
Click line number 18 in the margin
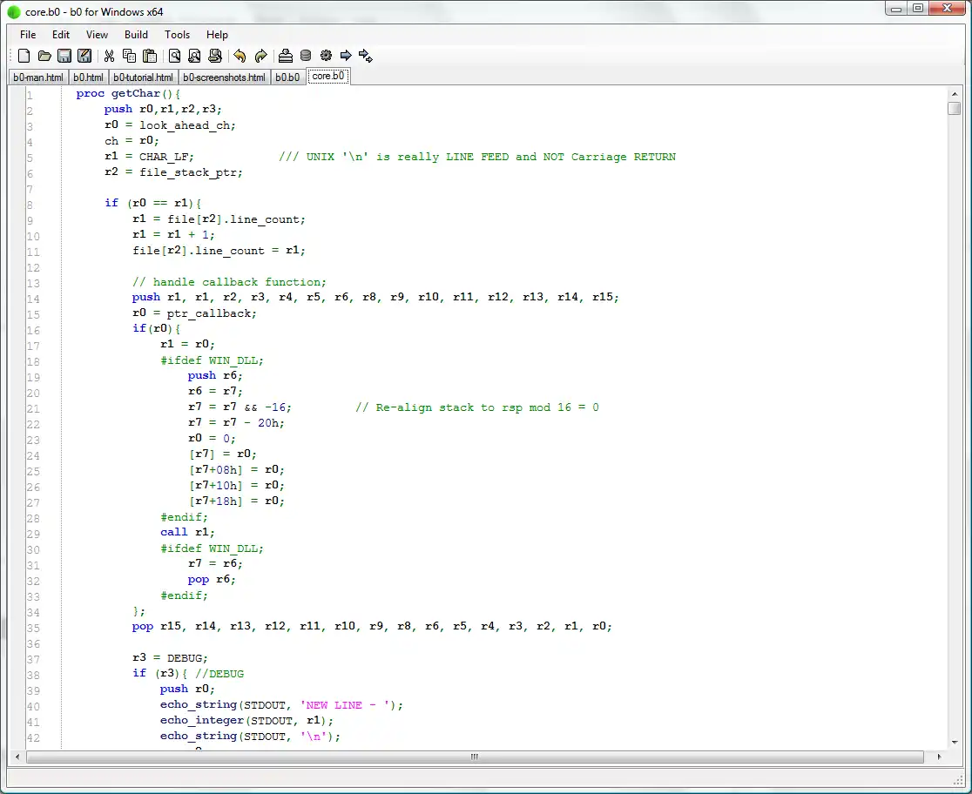click(33, 362)
